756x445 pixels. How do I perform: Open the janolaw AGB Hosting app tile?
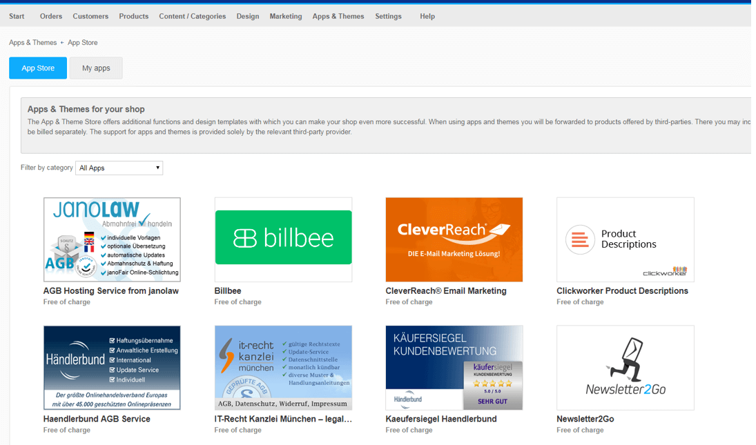[x=112, y=239]
